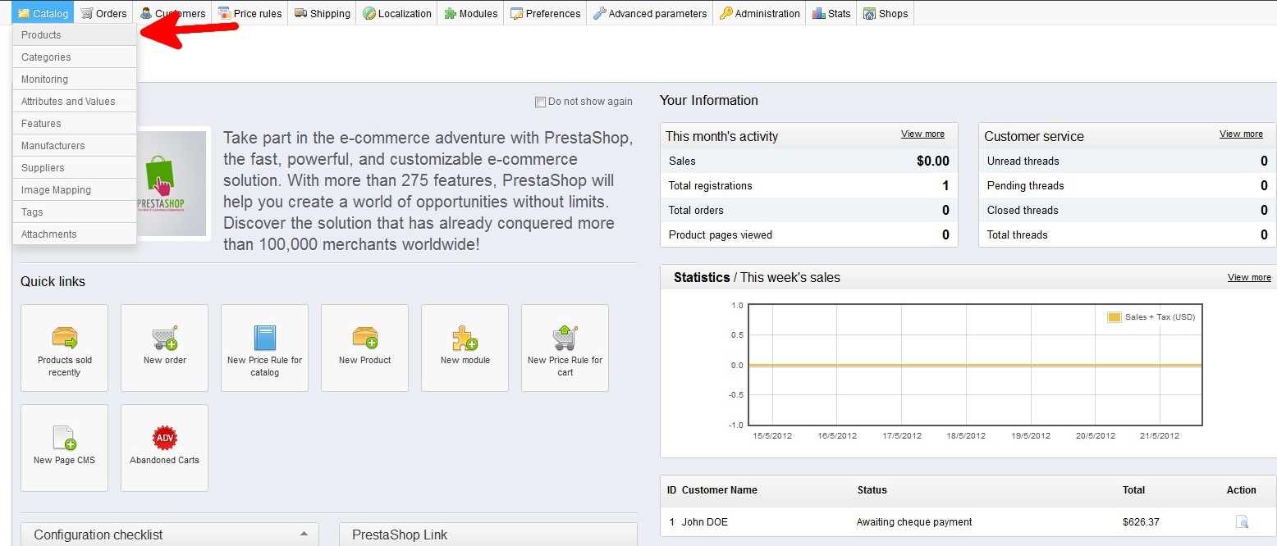Image resolution: width=1277 pixels, height=546 pixels.
Task: Click the Stats tab chart icon
Action: [818, 13]
